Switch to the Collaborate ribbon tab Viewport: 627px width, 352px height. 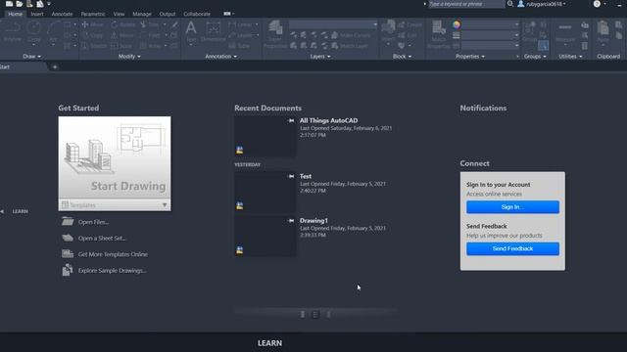[197, 14]
